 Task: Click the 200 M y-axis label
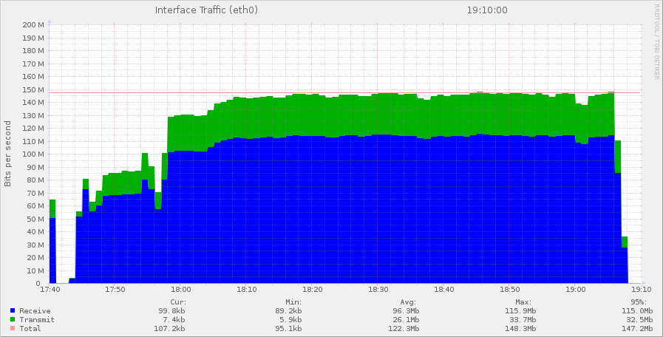[x=33, y=25]
